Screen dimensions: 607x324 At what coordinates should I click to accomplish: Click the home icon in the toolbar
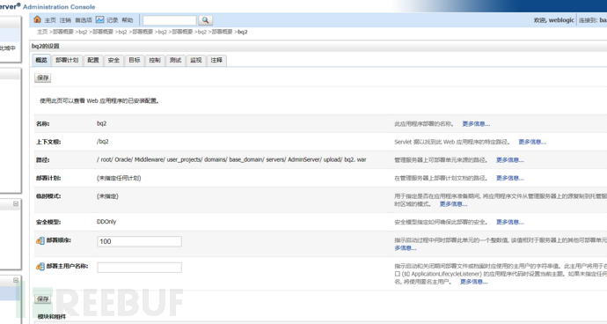pyautogui.click(x=37, y=19)
